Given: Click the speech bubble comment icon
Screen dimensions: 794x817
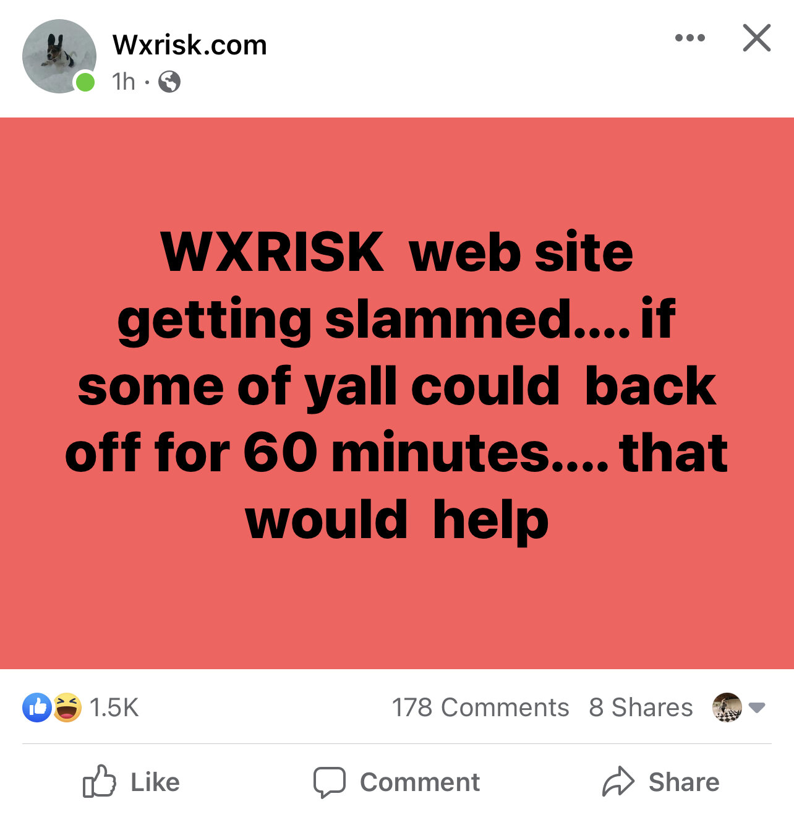Looking at the screenshot, I should (329, 783).
